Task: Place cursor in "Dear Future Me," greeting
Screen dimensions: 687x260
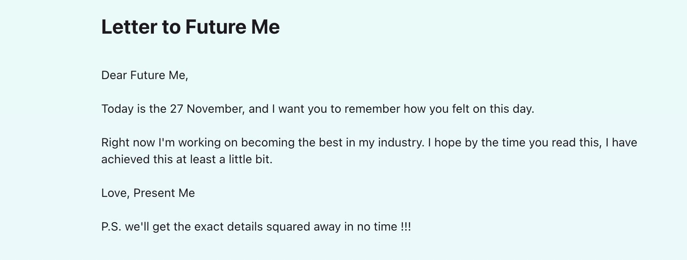Action: pos(144,75)
